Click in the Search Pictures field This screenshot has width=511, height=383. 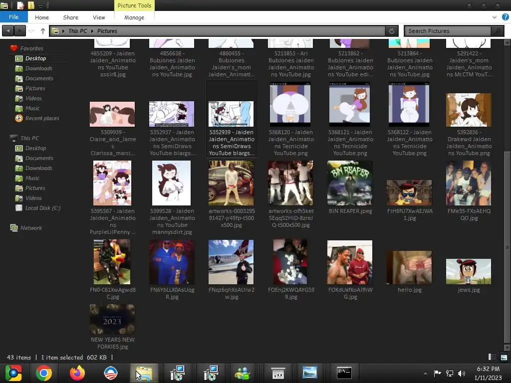(x=448, y=31)
